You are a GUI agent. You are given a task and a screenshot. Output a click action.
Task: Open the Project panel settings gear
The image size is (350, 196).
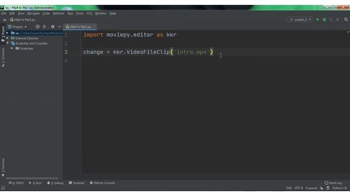(52, 27)
